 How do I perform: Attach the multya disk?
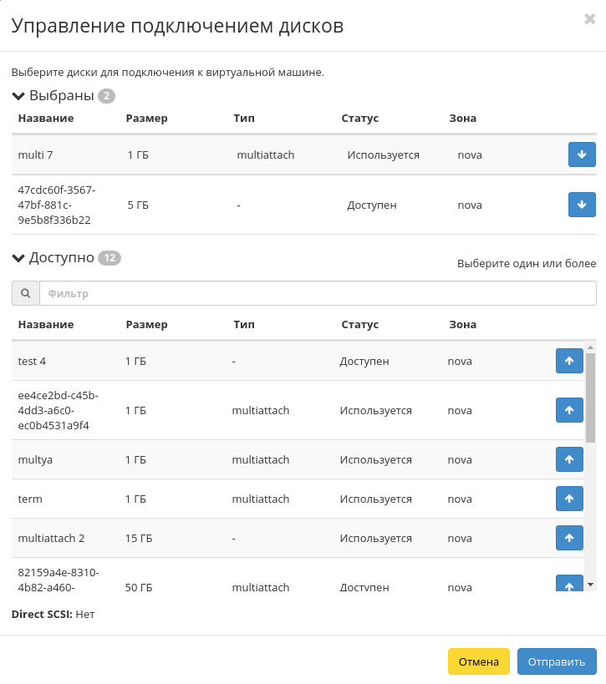[x=569, y=459]
